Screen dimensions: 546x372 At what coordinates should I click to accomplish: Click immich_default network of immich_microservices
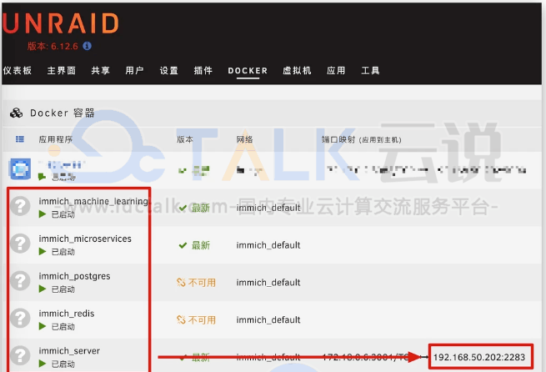point(268,245)
